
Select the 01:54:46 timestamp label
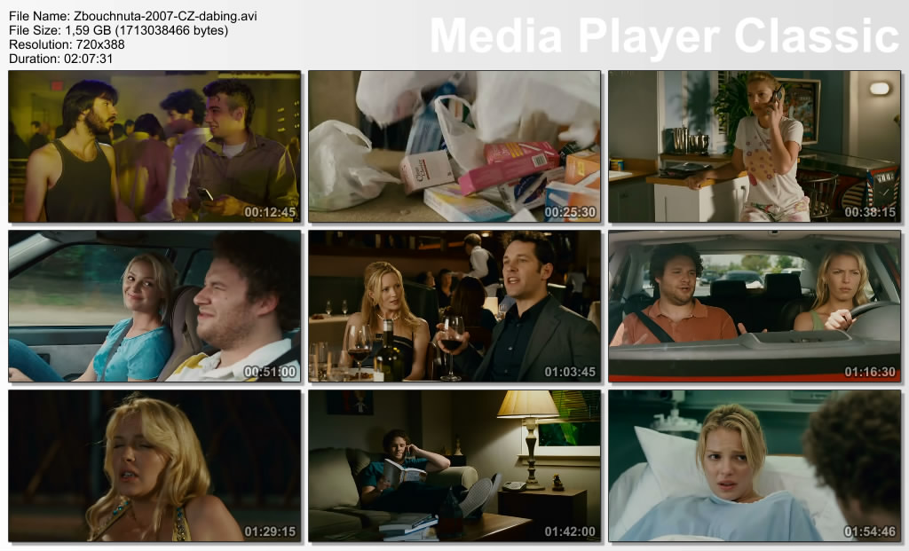click(x=870, y=531)
